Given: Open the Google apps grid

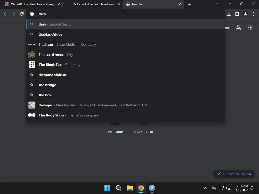Looking at the screenshot, I should [250, 28].
